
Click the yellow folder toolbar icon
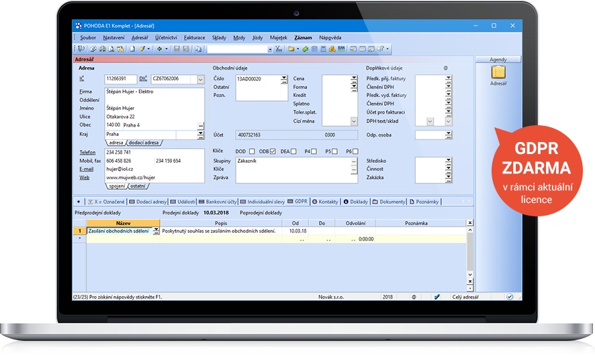click(x=292, y=49)
